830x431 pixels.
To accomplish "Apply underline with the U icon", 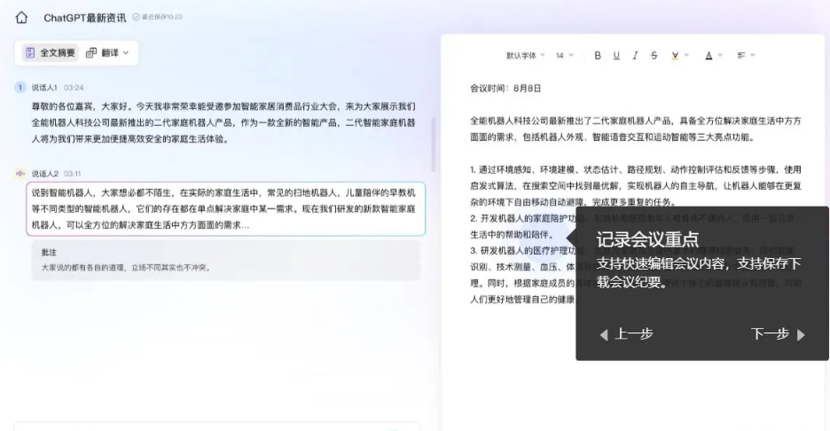I will point(616,56).
